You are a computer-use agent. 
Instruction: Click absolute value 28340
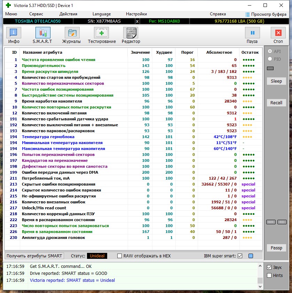pyautogui.click(x=230, y=101)
